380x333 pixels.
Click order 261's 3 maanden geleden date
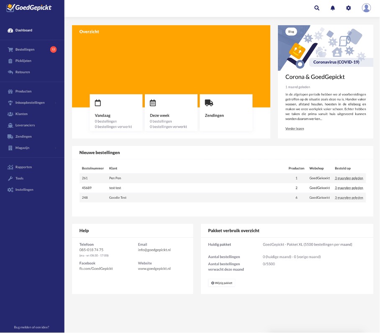point(349,178)
